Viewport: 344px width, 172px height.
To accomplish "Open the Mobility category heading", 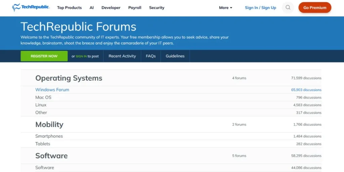I will click(x=49, y=125).
